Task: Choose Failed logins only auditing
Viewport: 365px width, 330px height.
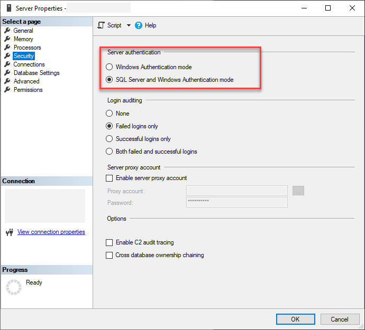Action: point(109,126)
